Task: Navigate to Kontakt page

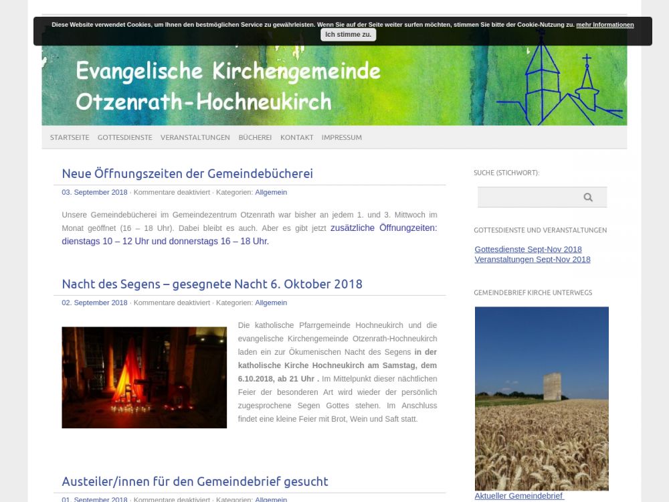Action: (x=296, y=137)
